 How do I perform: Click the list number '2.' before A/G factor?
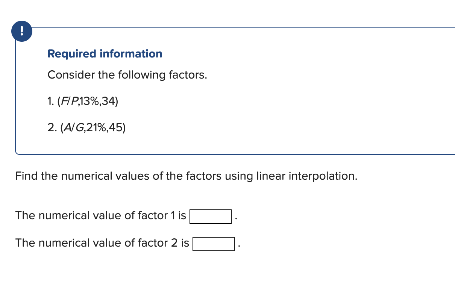pyautogui.click(x=52, y=127)
